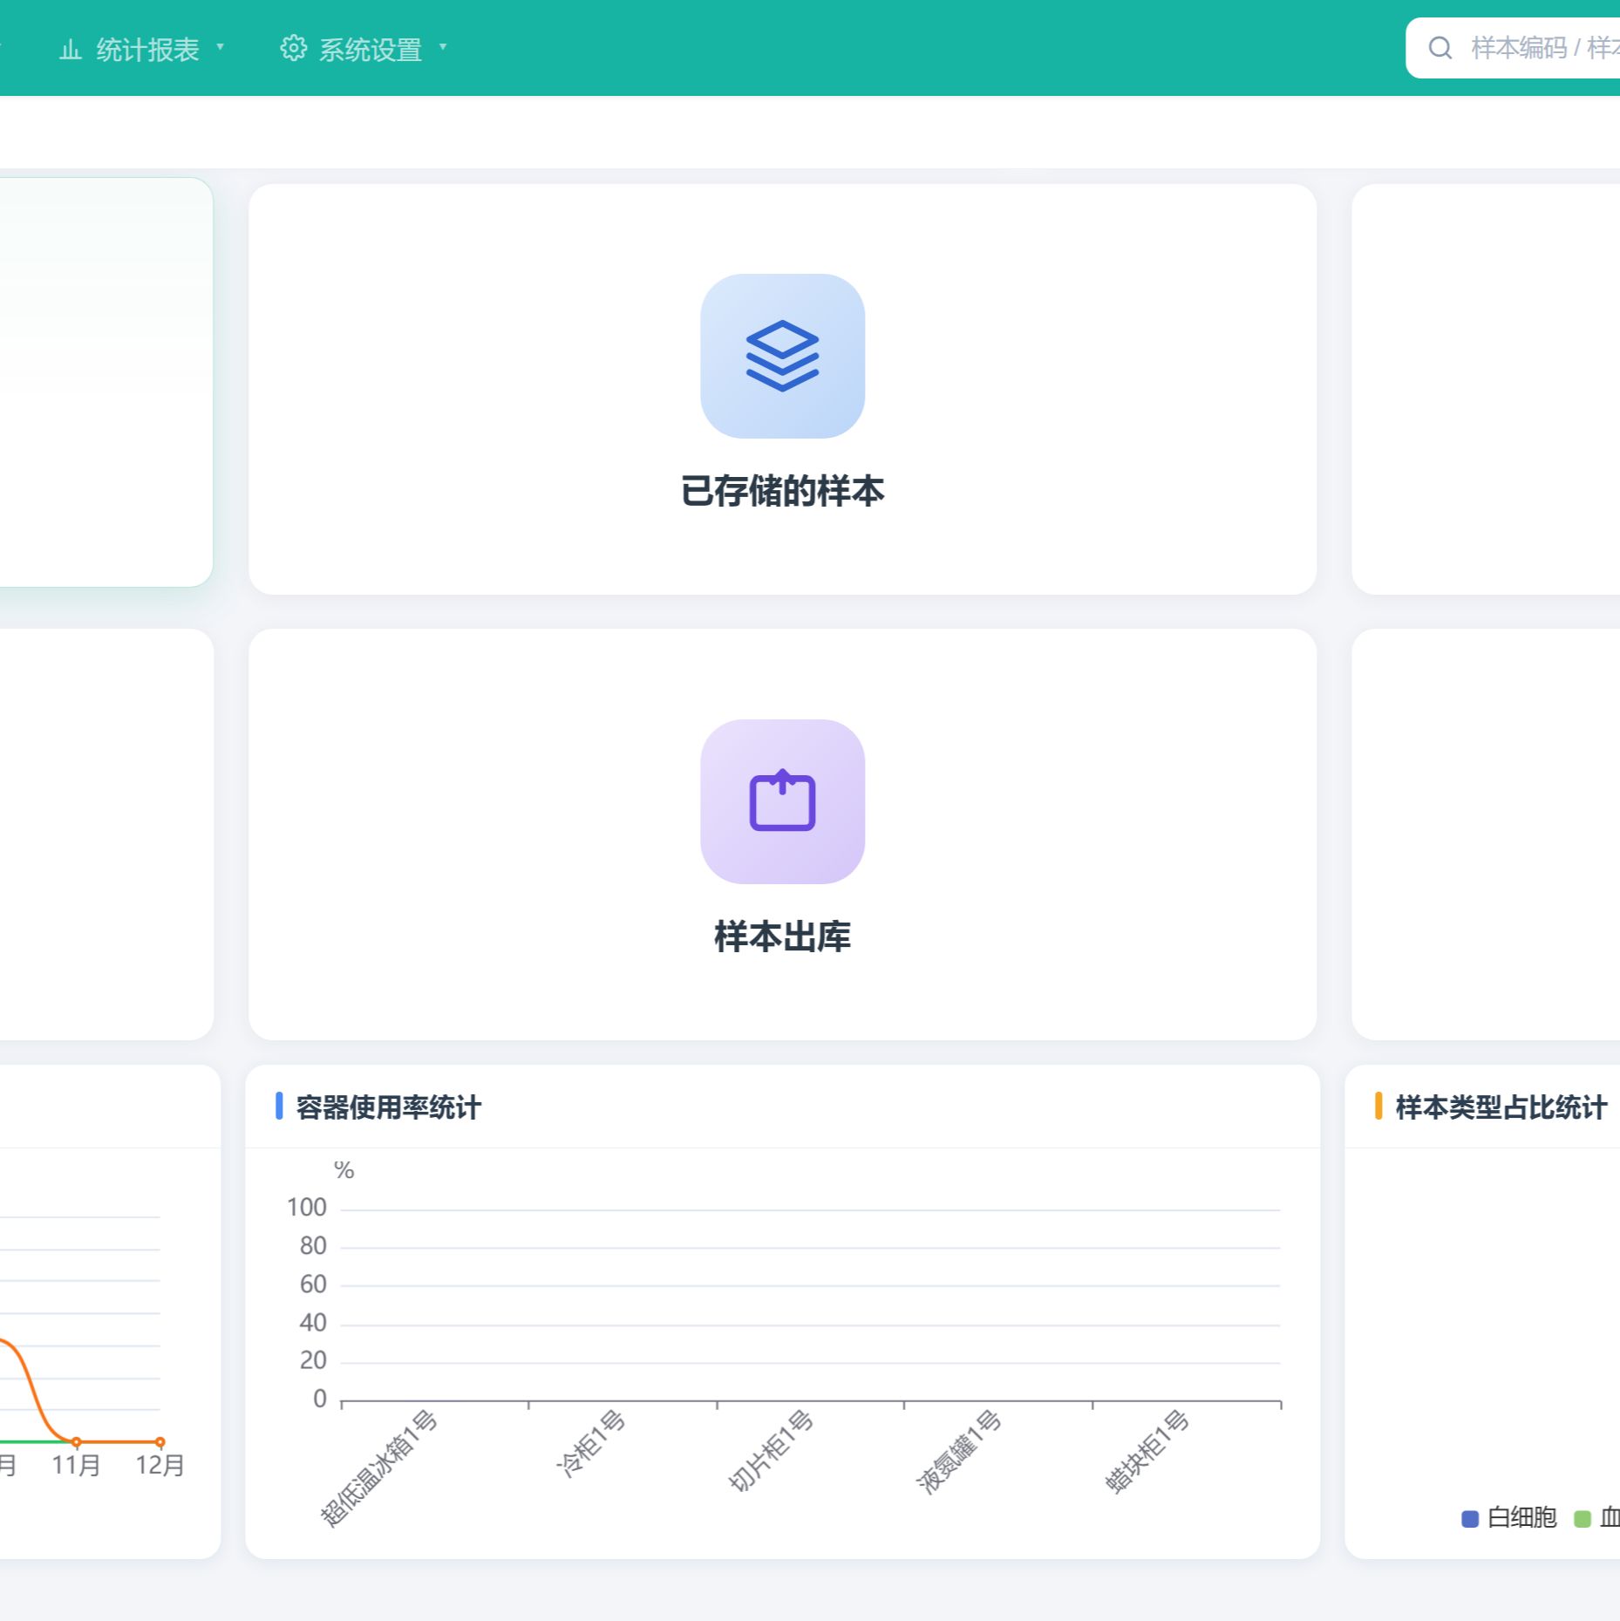Click the 容器使用率统计 chart title
This screenshot has height=1621, width=1620.
389,1107
